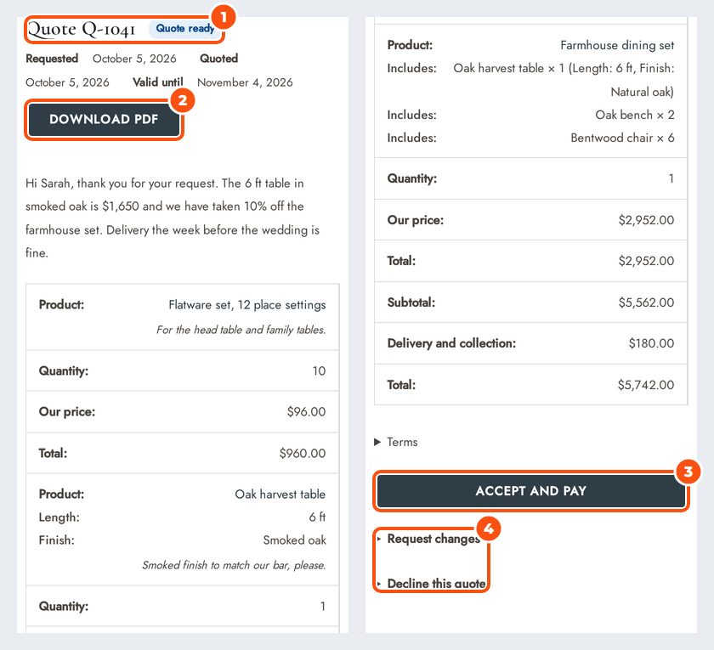Click the requested date October 5, 2026

tap(134, 59)
